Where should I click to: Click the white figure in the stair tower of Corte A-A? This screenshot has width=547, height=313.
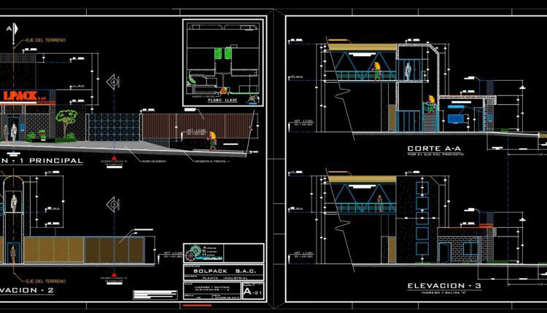pos(408,71)
